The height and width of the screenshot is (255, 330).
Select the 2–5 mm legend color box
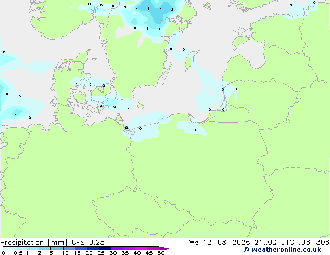45,248
